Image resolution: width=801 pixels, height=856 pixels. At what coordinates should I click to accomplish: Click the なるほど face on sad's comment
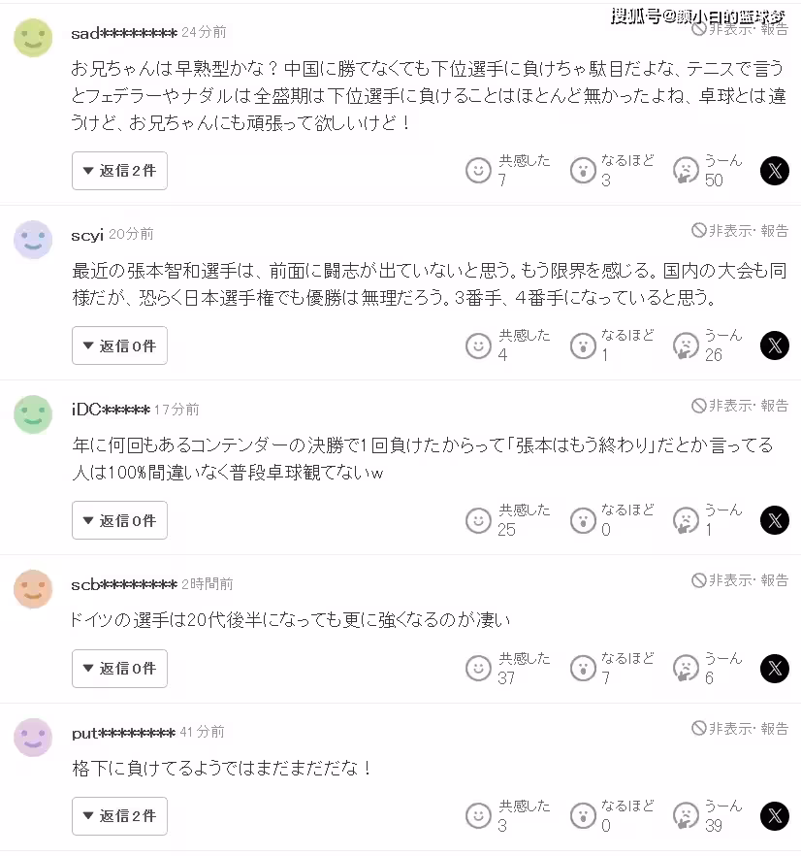582,171
